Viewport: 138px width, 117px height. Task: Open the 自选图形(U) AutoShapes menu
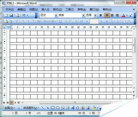[31, 108]
